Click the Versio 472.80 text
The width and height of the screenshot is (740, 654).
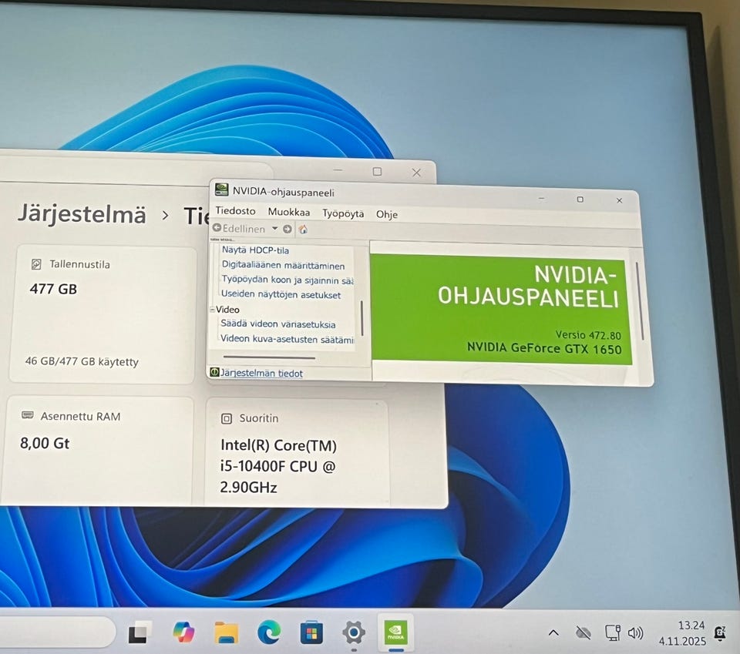pyautogui.click(x=588, y=335)
